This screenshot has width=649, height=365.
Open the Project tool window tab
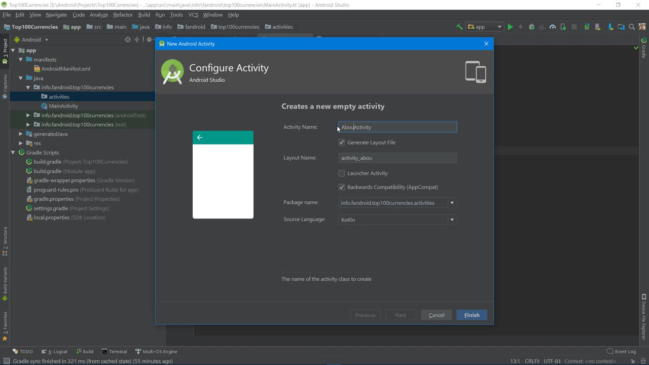click(x=5, y=50)
